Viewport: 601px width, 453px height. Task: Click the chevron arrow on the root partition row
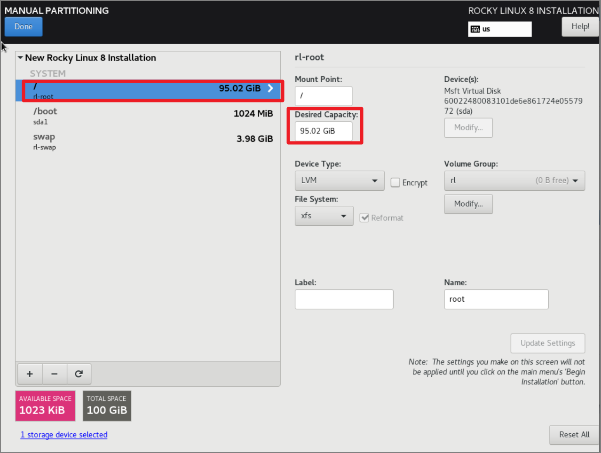pos(270,88)
